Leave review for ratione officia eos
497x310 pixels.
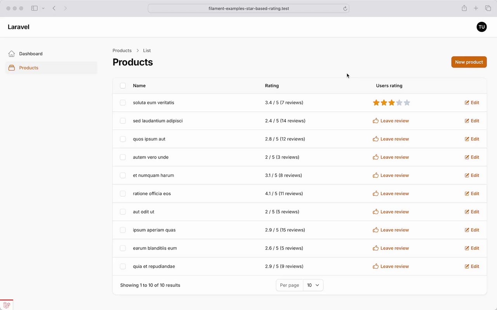click(x=391, y=194)
